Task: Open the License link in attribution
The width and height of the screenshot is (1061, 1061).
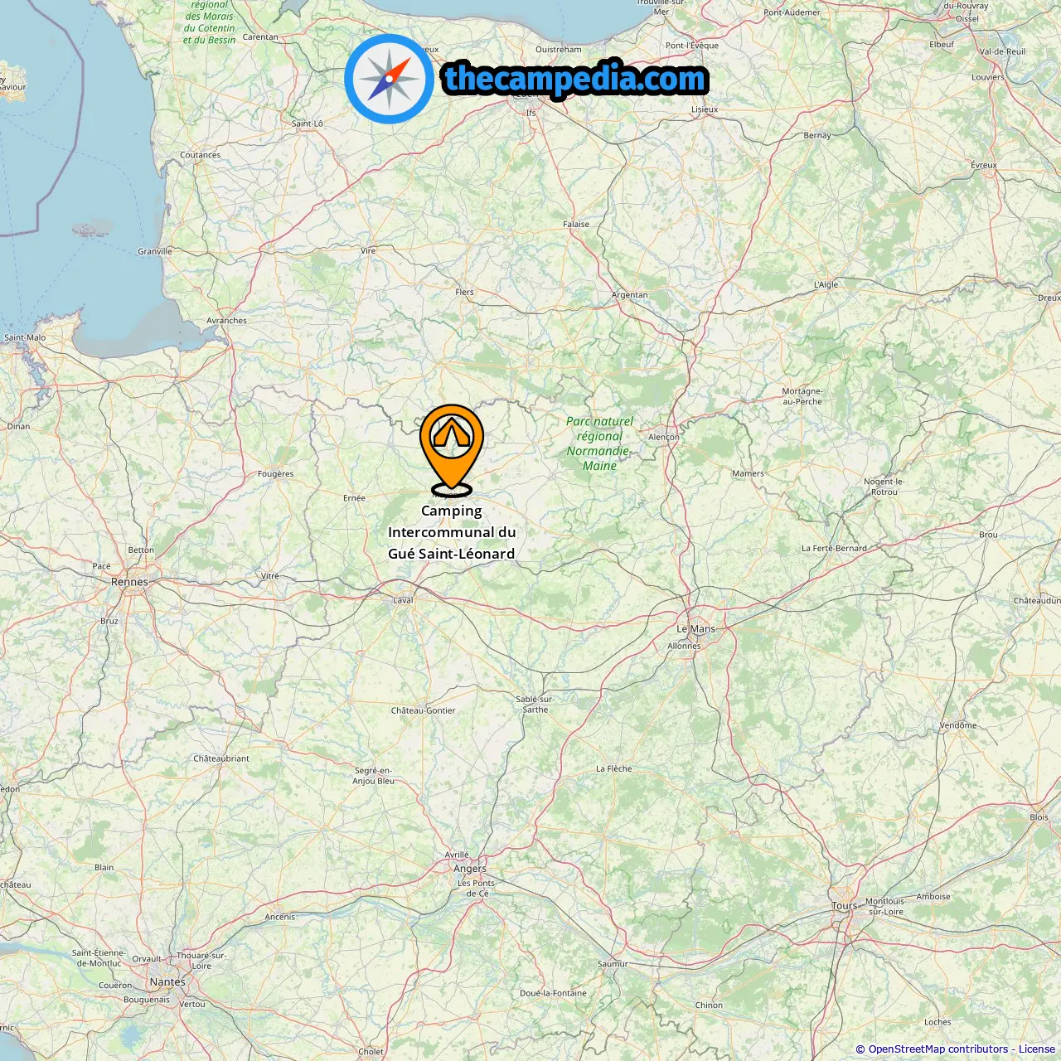Action: click(1037, 1049)
